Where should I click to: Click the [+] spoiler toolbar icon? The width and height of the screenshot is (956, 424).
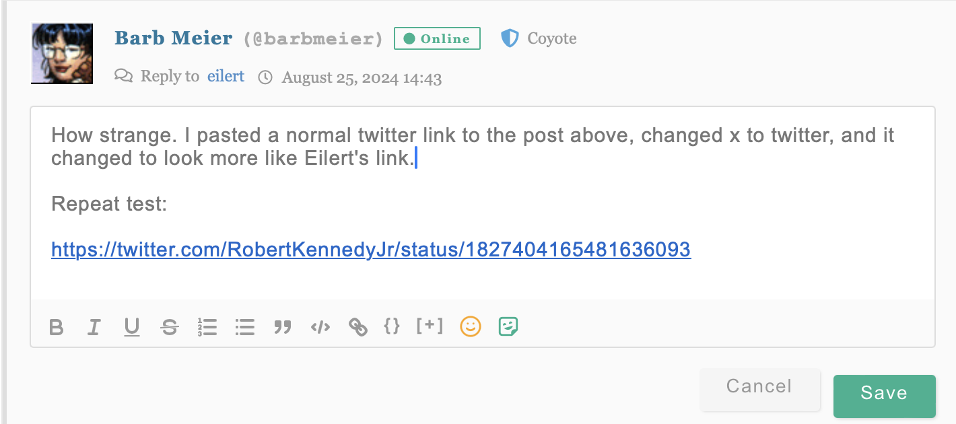click(430, 326)
